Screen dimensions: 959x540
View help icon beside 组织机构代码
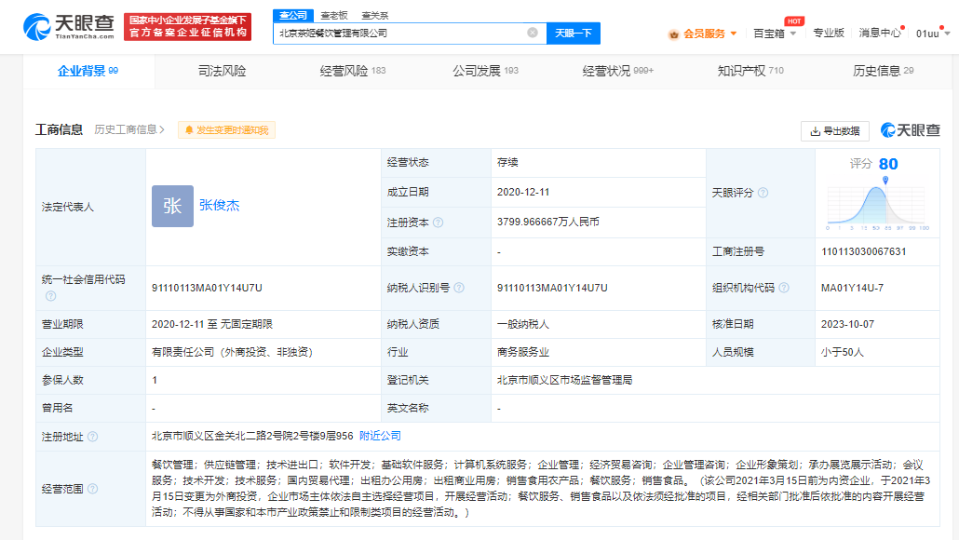pos(784,288)
